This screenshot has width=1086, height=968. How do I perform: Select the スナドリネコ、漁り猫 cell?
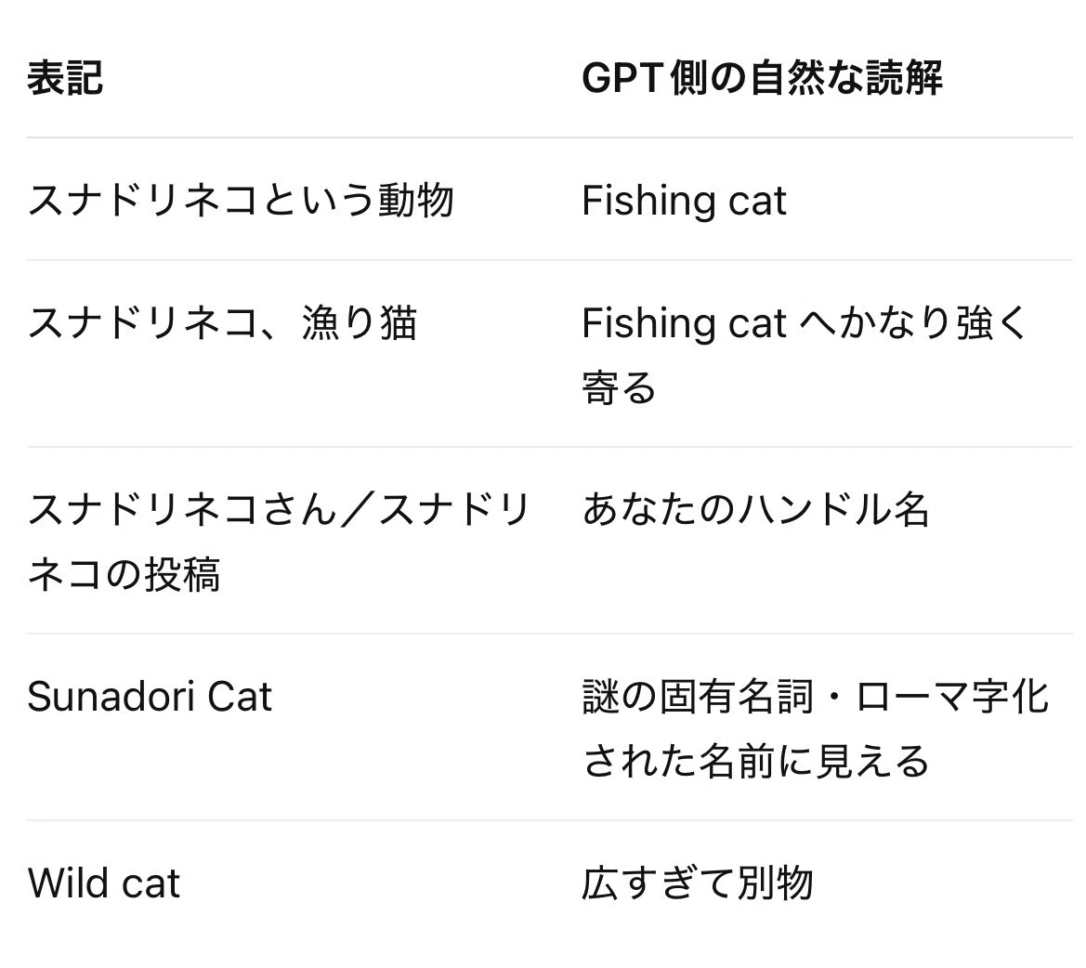pos(222,323)
